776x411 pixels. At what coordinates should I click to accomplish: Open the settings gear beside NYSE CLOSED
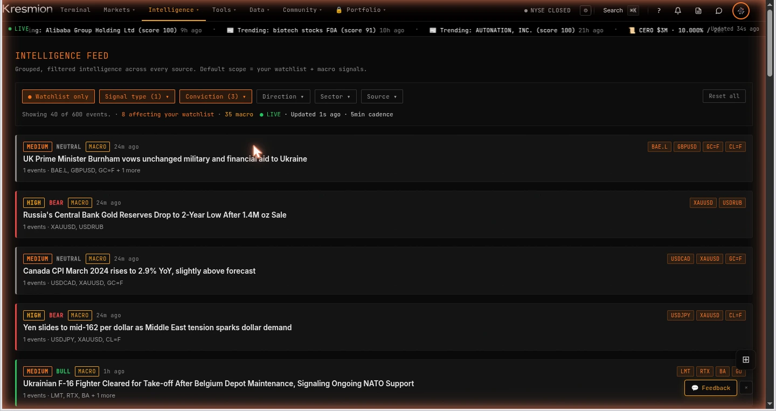pos(586,10)
